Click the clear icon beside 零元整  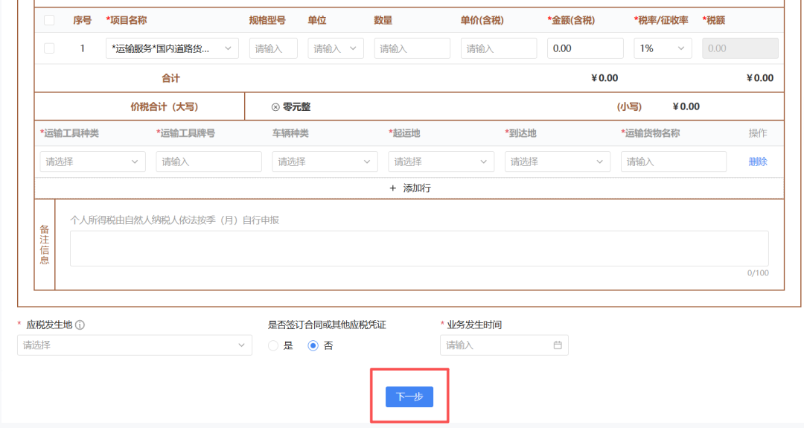(275, 107)
